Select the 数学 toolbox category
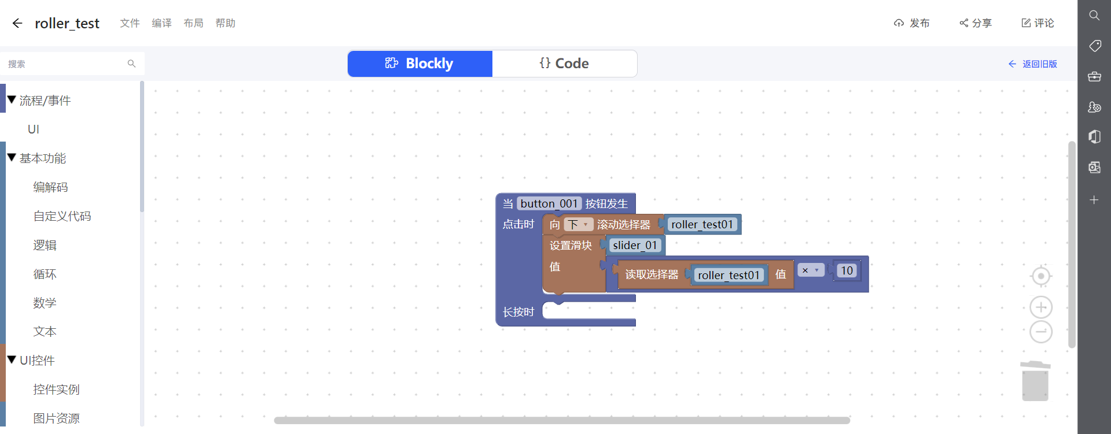This screenshot has width=1111, height=434. (45, 302)
